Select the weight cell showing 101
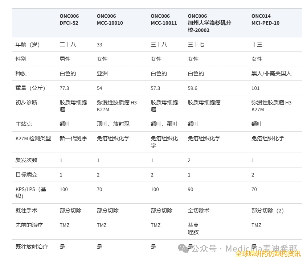This screenshot has height=261, width=307. pos(255,88)
